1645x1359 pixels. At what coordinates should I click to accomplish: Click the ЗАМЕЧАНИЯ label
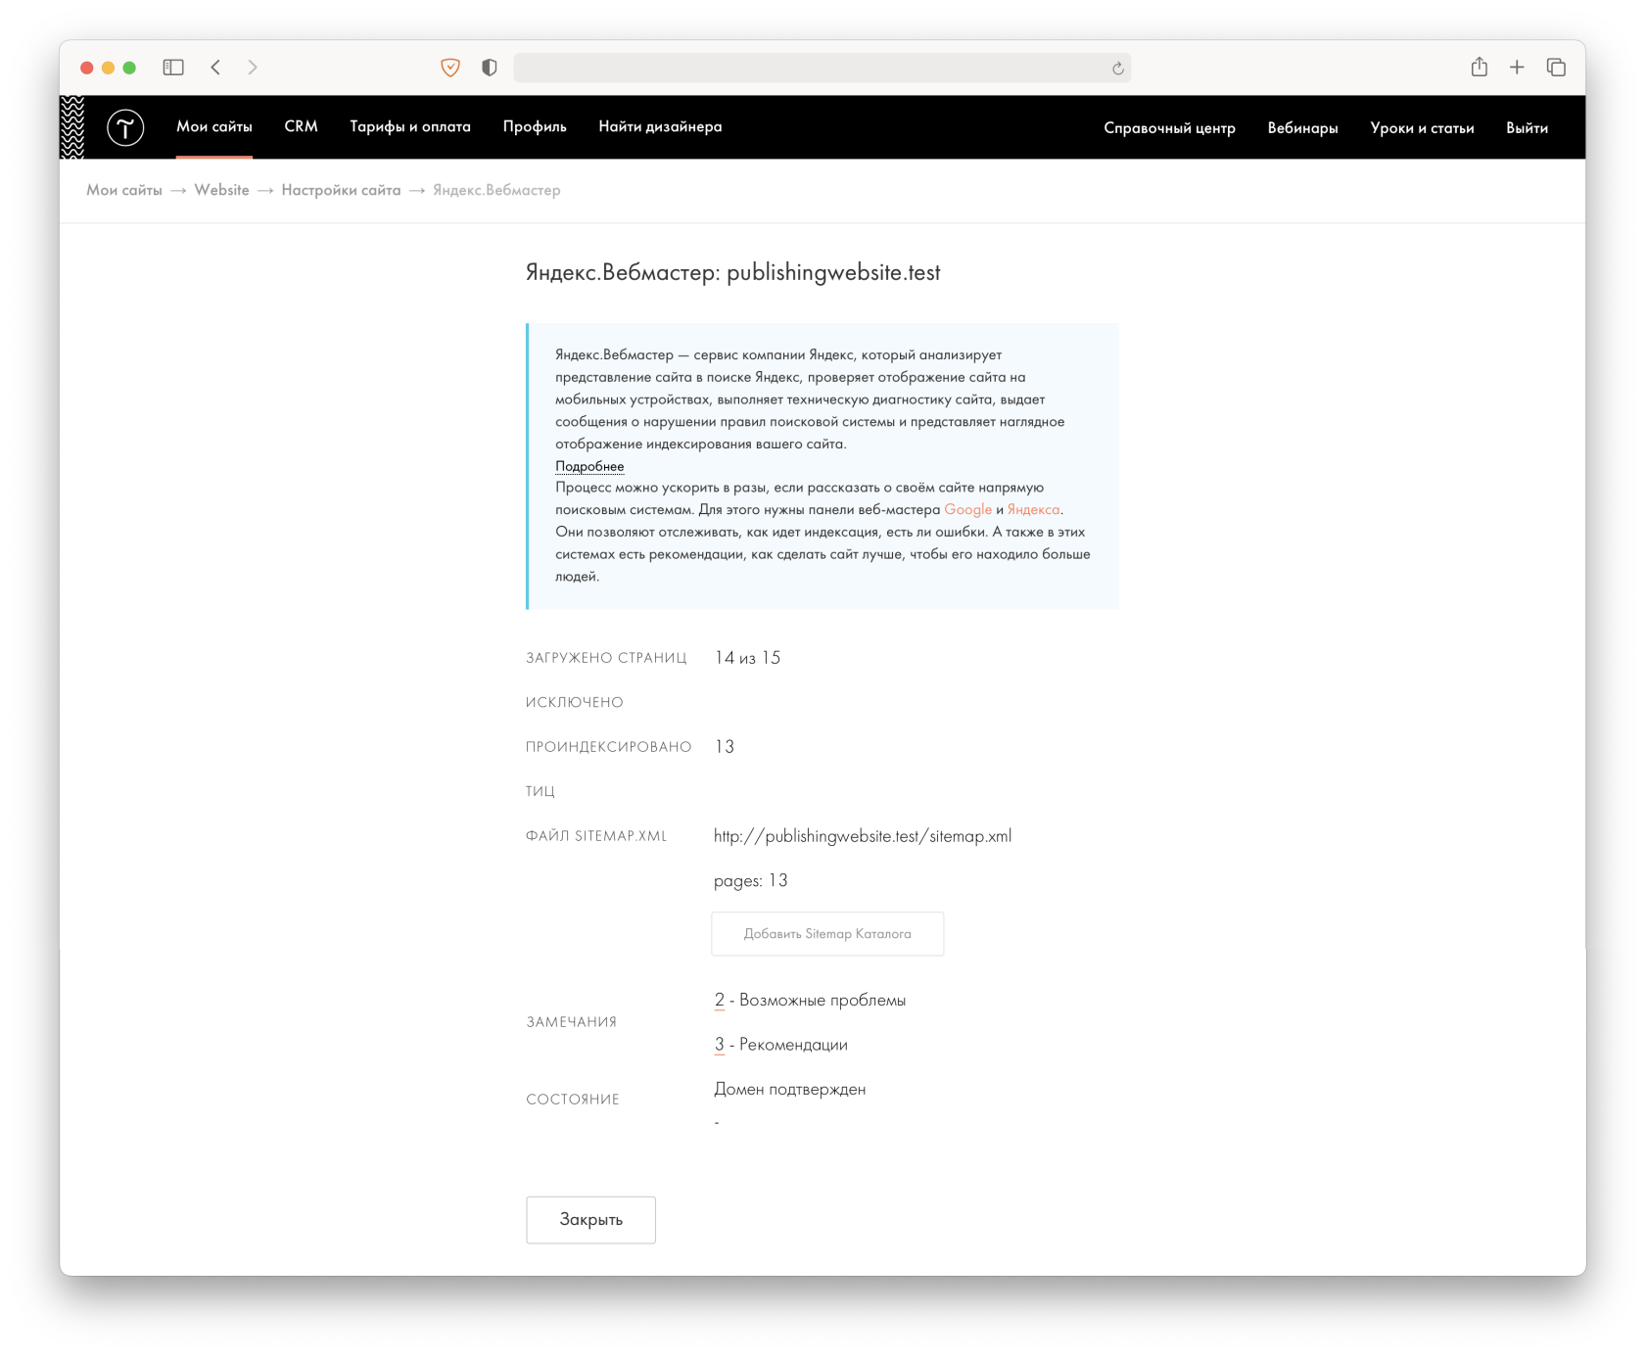point(572,1022)
